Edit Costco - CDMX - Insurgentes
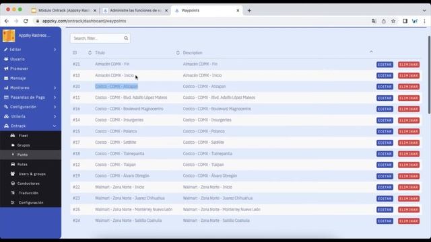The image size is (431, 242). [x=385, y=120]
